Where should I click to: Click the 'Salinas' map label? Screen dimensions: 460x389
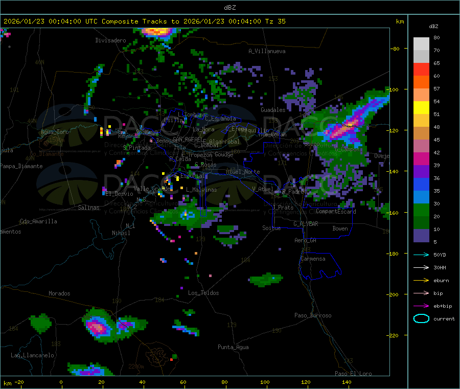[88, 208]
